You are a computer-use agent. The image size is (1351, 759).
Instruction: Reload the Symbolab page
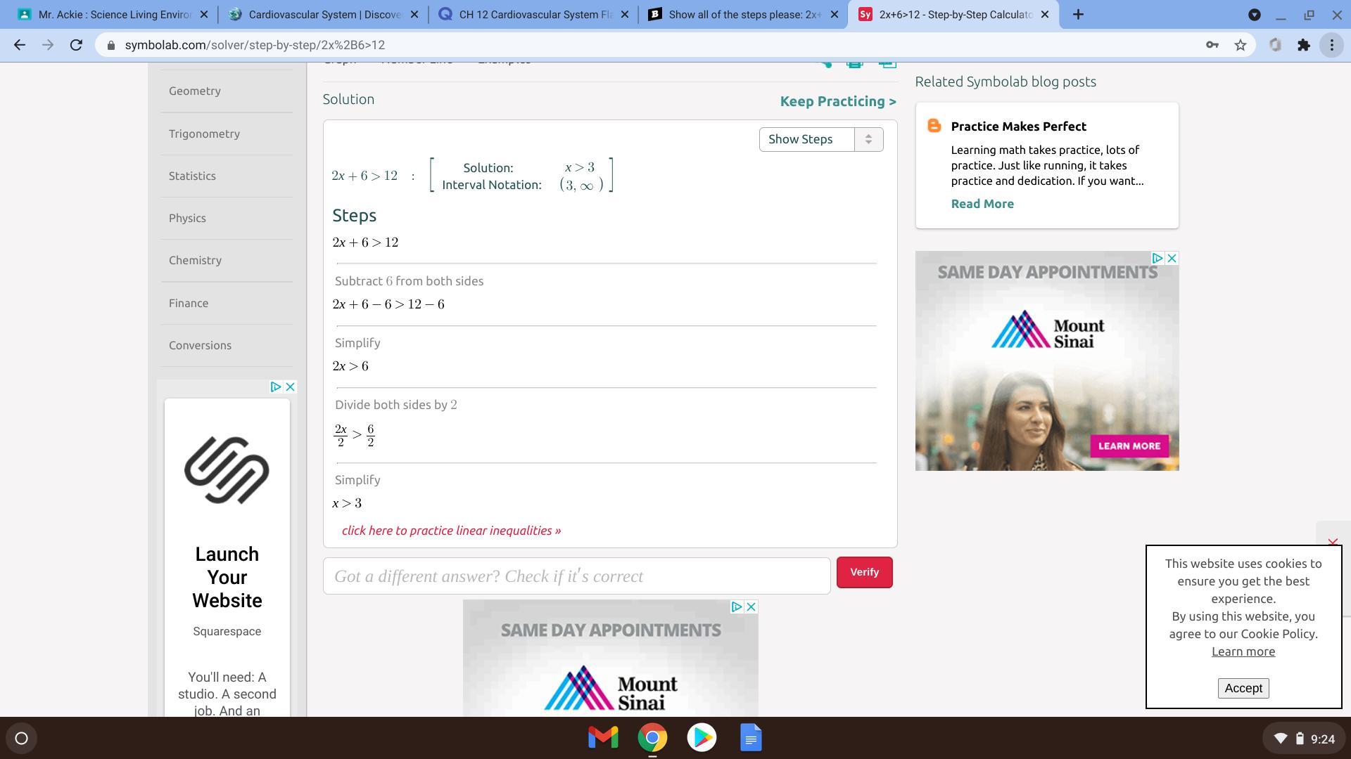click(76, 45)
